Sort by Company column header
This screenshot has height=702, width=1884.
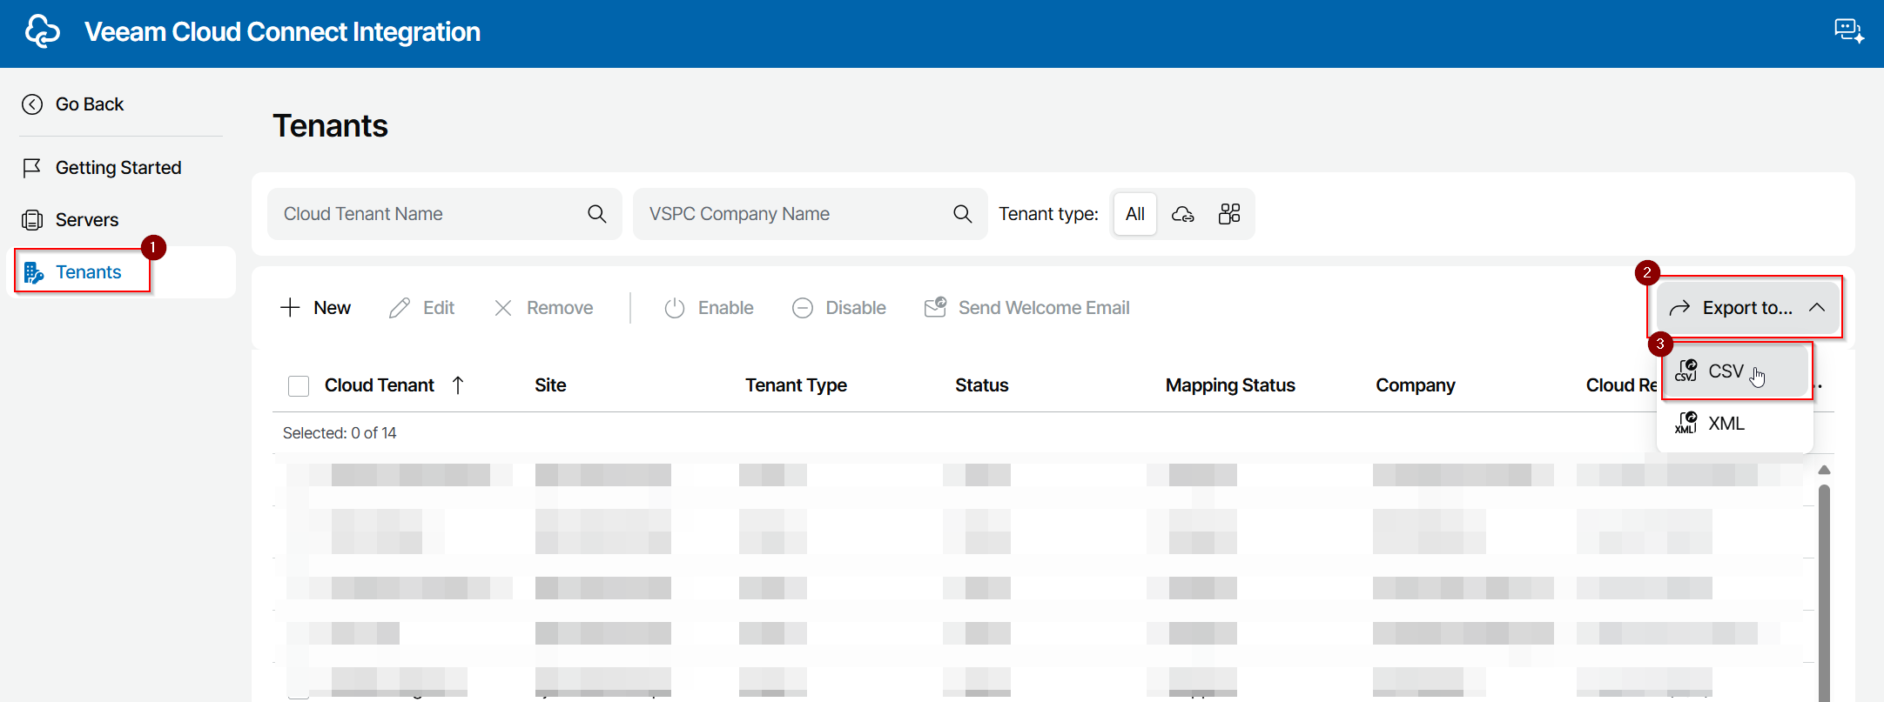(x=1416, y=385)
